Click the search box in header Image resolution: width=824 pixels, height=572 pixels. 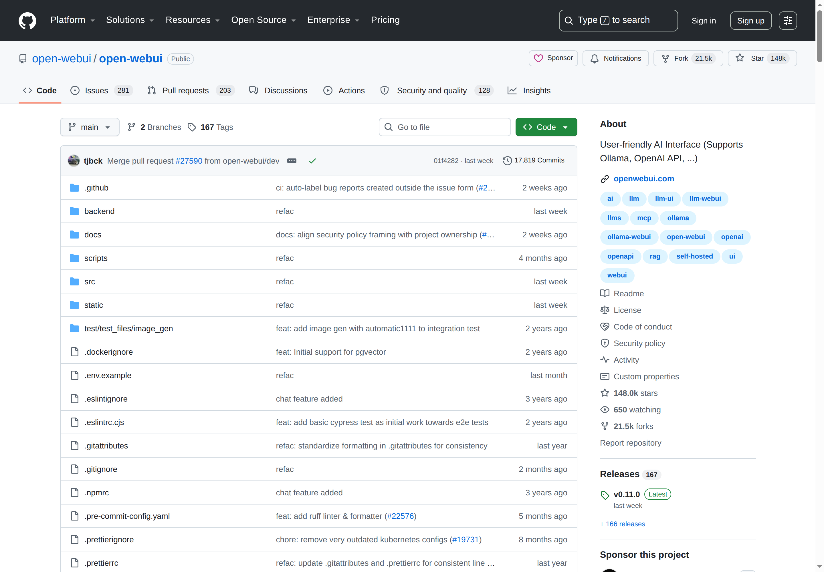click(x=618, y=20)
